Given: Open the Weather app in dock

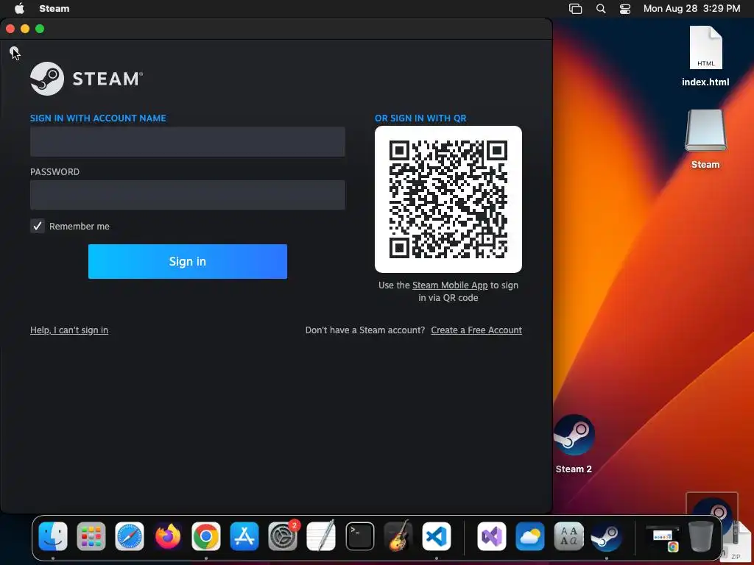Looking at the screenshot, I should pyautogui.click(x=530, y=536).
